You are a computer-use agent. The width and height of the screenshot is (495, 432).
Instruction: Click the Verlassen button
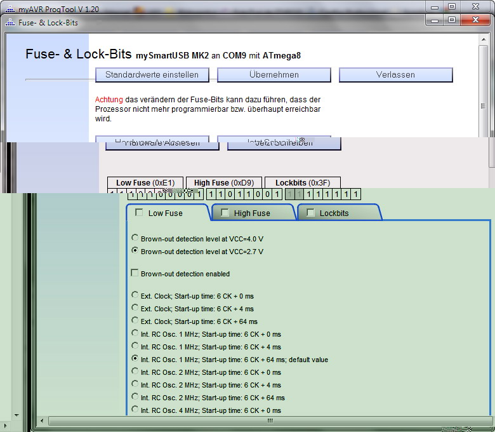pos(395,75)
